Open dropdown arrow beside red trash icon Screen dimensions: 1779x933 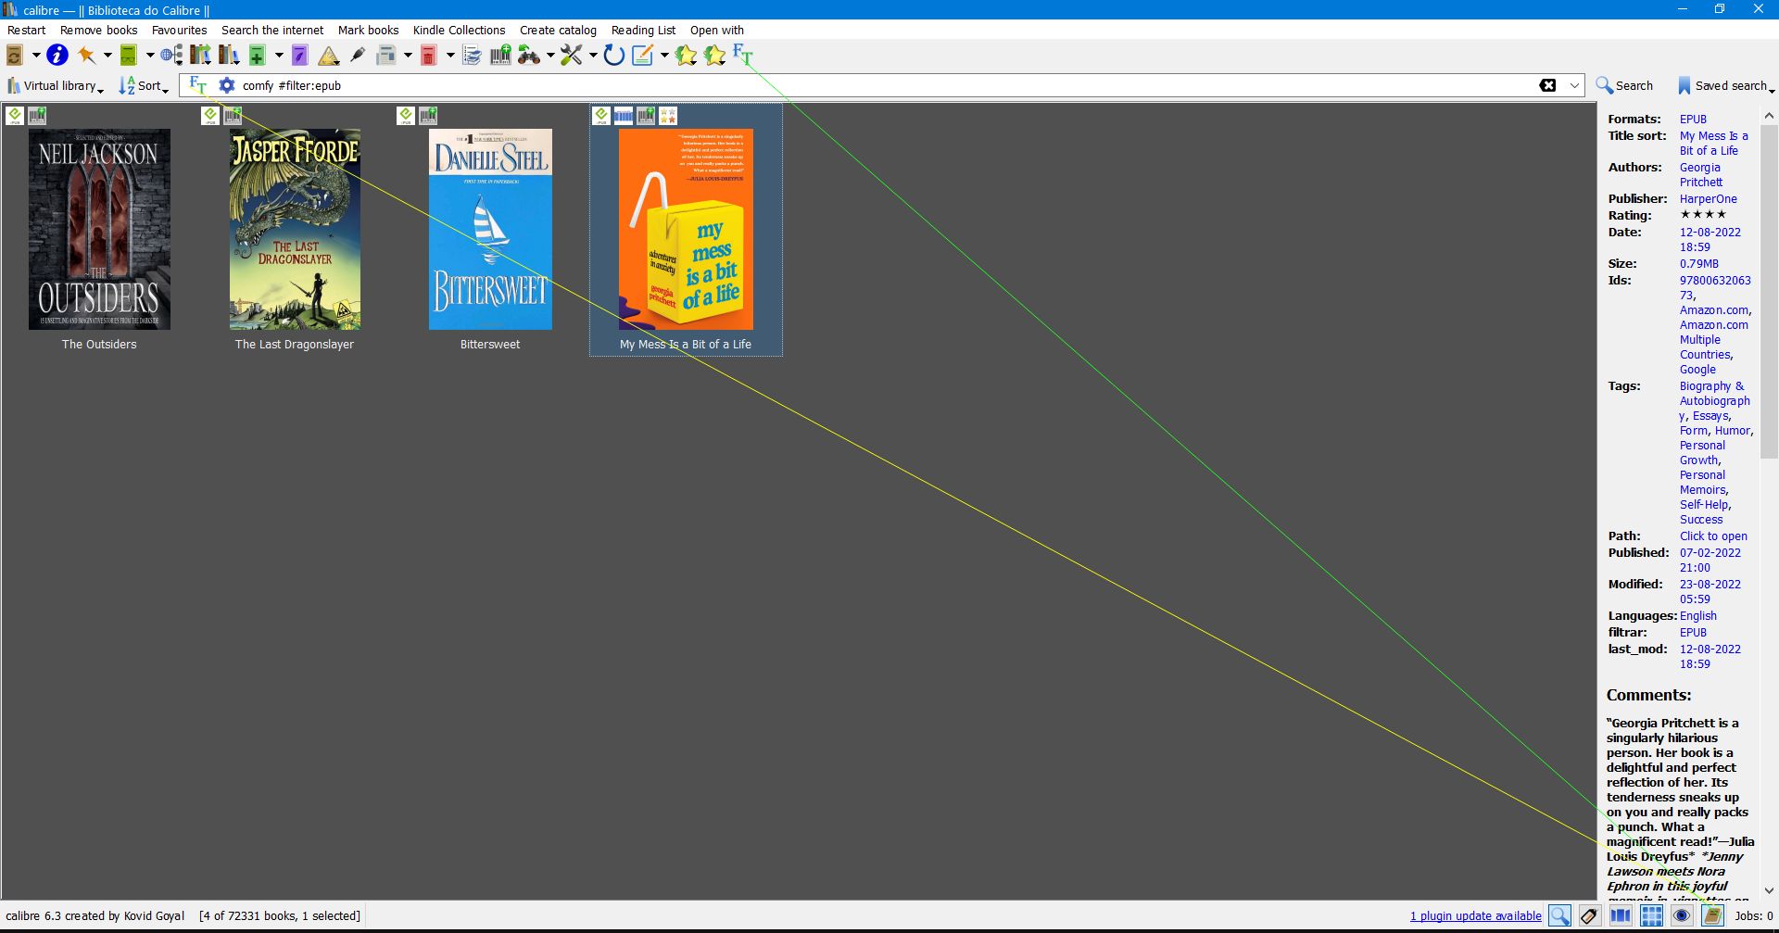point(450,56)
